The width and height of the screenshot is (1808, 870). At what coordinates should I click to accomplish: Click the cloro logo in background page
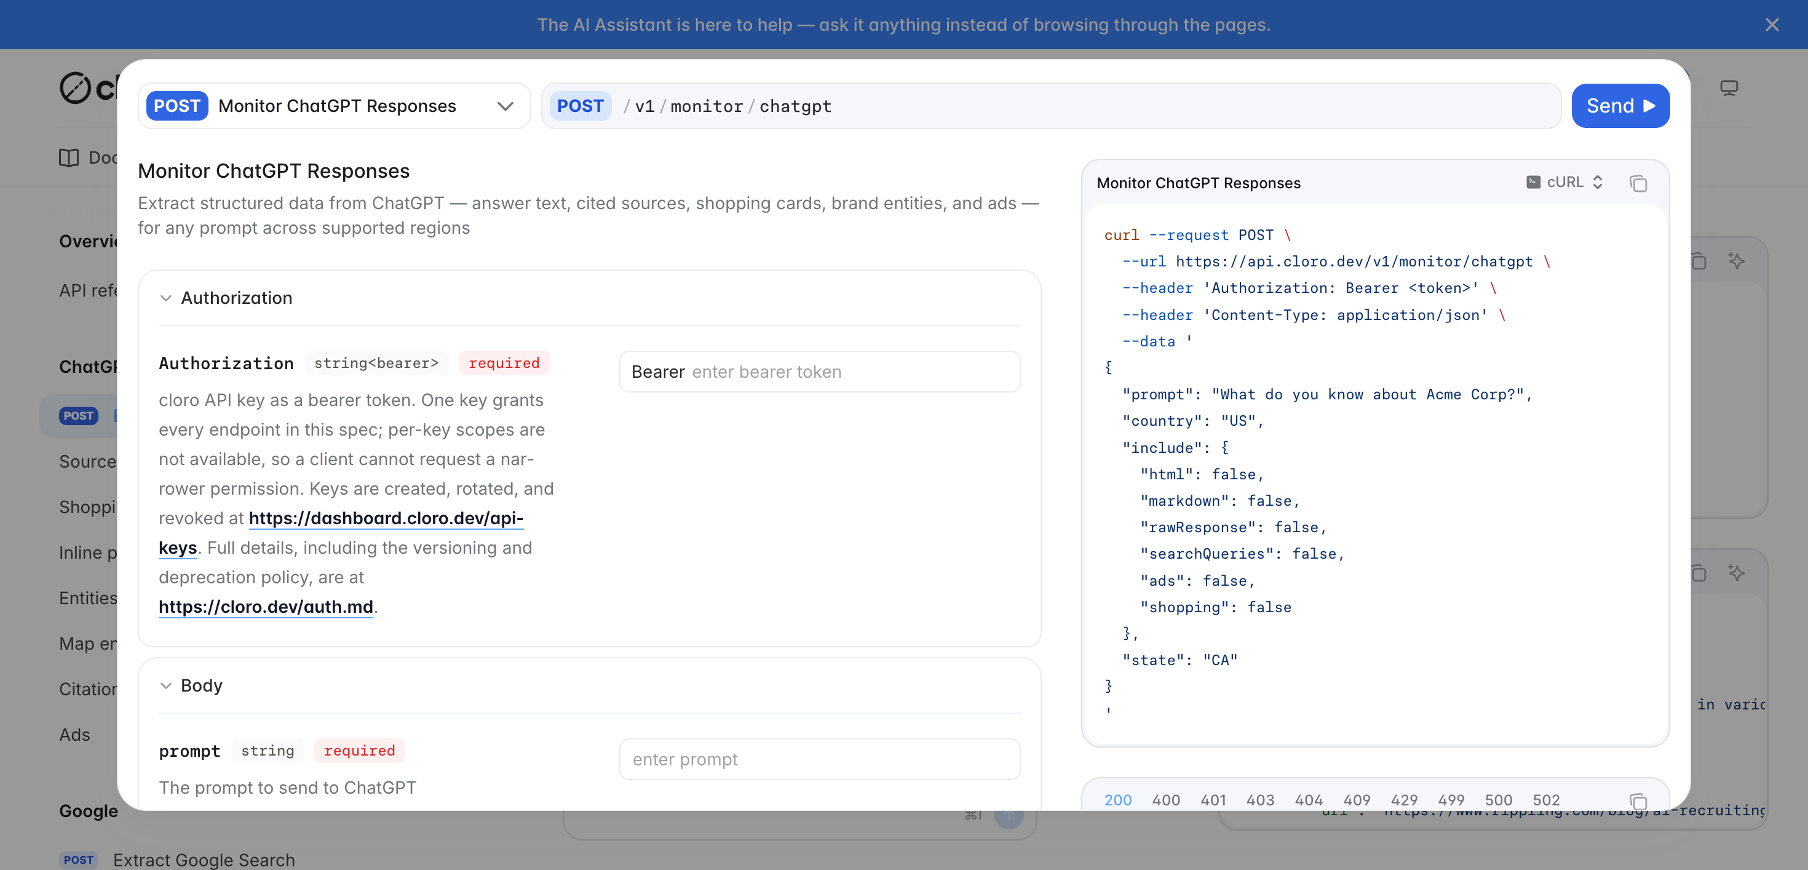[88, 88]
